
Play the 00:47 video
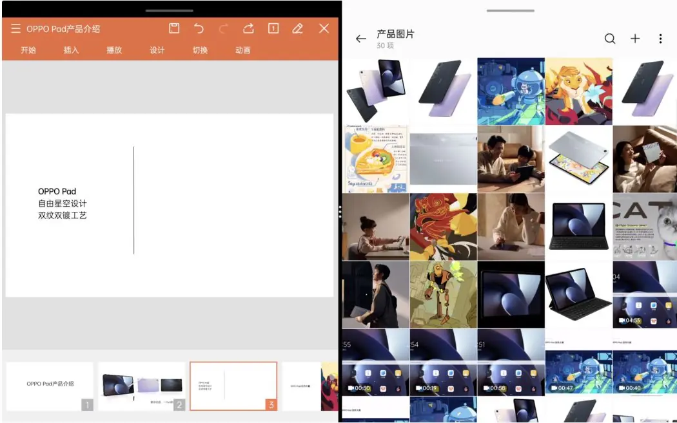click(578, 362)
